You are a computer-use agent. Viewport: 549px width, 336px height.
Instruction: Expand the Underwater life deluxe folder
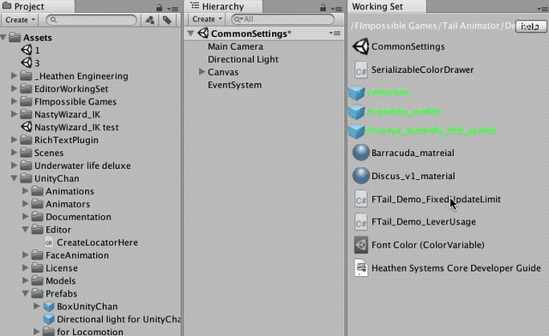coord(14,165)
